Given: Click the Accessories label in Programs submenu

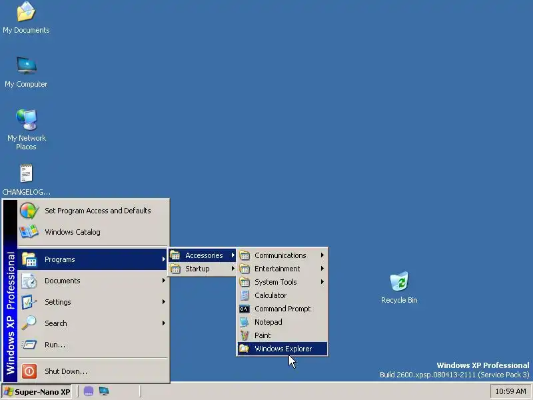Looking at the screenshot, I should [204, 255].
